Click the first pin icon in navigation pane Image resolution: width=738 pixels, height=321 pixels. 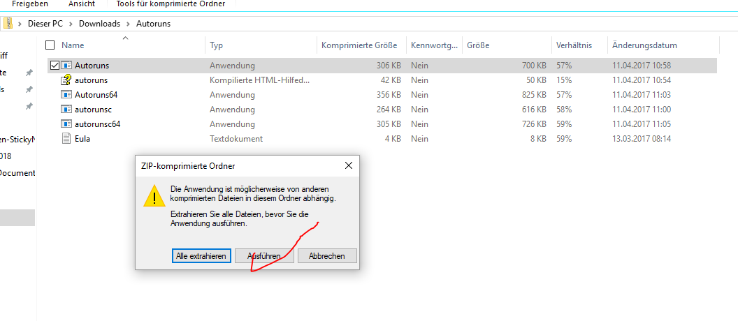click(29, 73)
